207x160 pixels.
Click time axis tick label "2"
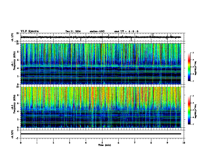click(53, 143)
